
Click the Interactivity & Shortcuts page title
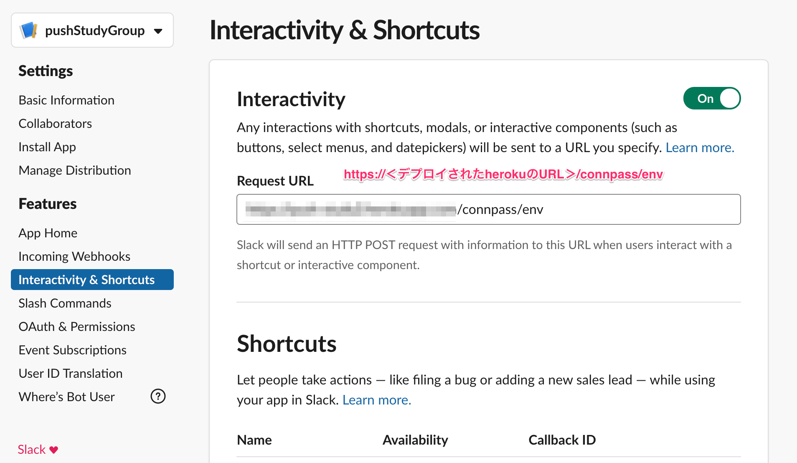[x=345, y=30]
